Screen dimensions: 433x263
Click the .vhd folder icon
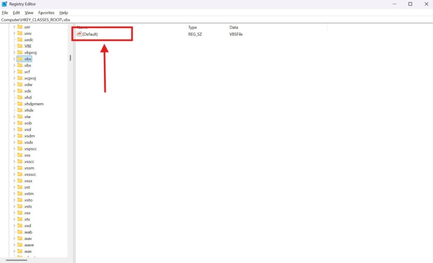[20, 97]
